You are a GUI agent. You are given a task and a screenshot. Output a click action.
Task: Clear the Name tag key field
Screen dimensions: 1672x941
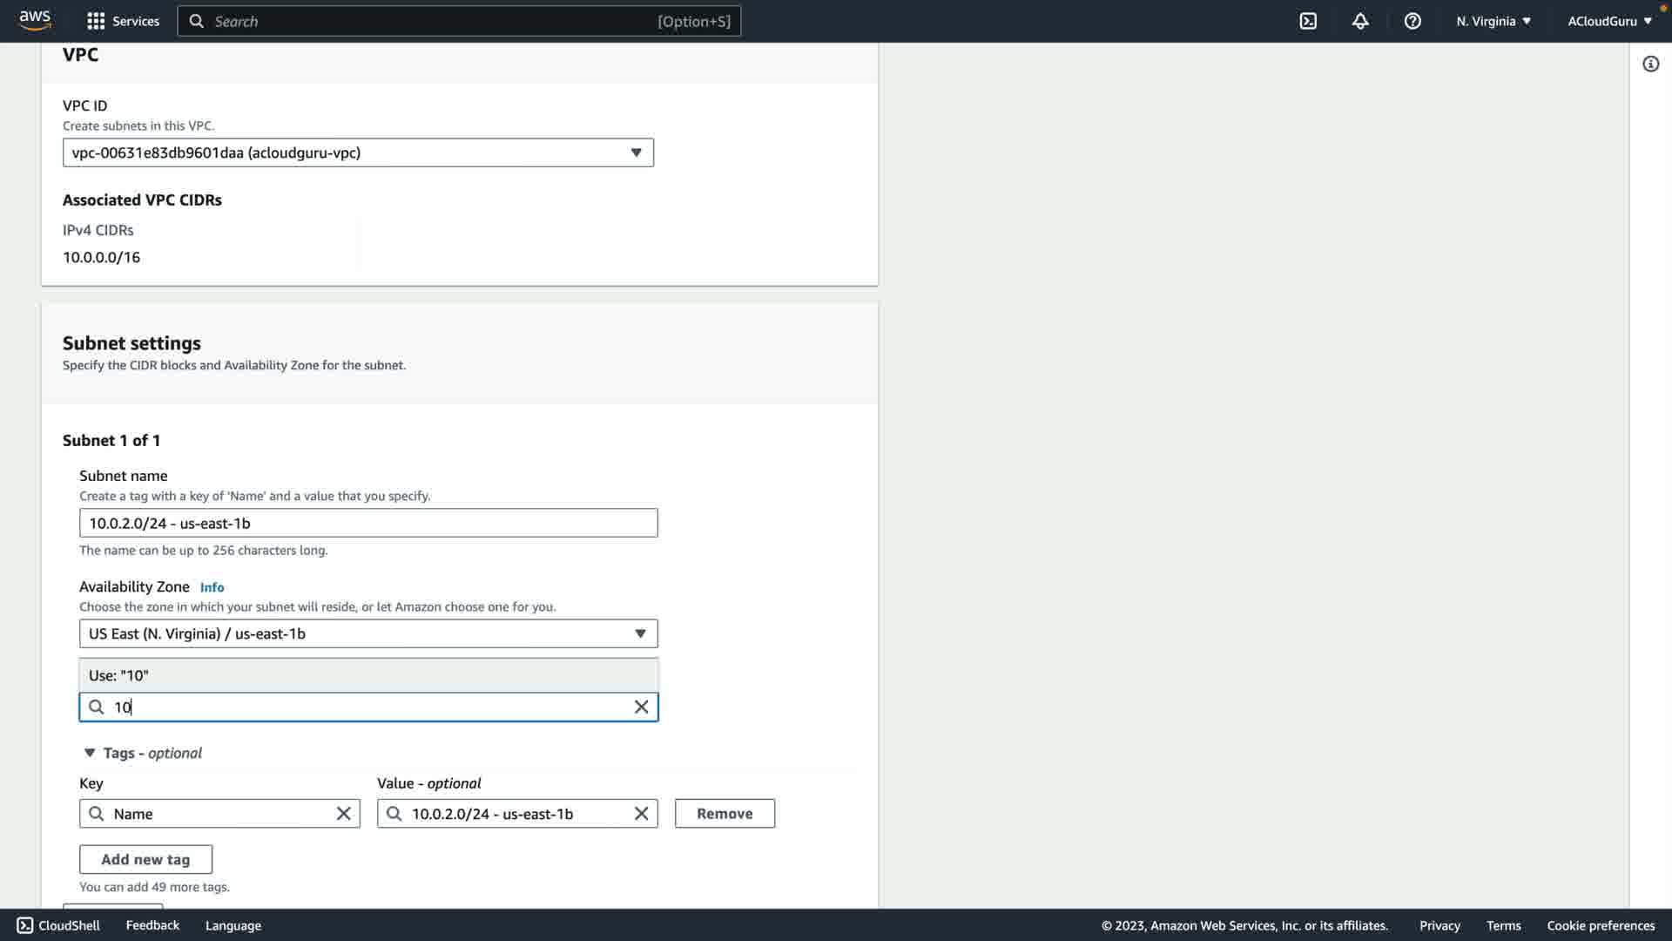[343, 813]
